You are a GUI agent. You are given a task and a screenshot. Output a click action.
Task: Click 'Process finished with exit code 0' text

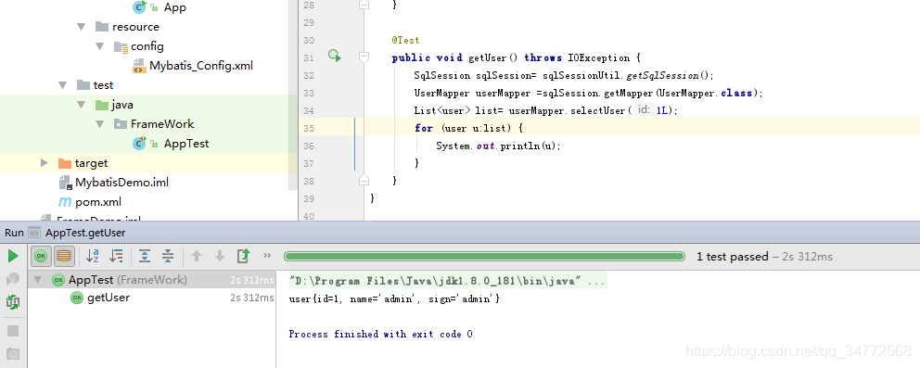(x=380, y=334)
